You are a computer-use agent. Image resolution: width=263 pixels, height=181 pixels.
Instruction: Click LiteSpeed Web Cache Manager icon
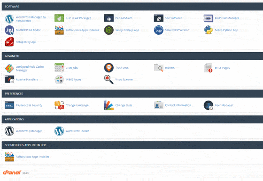[x=9, y=68]
